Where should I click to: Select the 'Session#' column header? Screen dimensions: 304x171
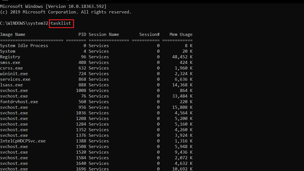pos(149,34)
